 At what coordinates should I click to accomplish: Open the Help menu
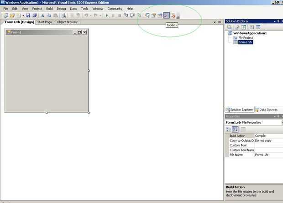(130, 9)
